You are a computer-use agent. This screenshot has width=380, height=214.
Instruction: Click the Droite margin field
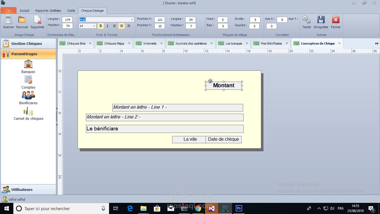255,20
